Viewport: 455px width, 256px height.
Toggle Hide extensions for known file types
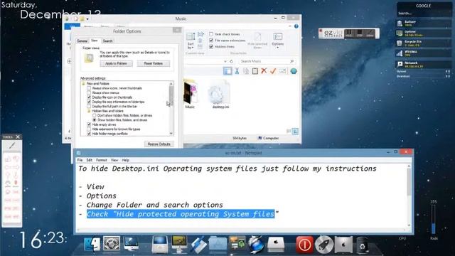pos(89,129)
